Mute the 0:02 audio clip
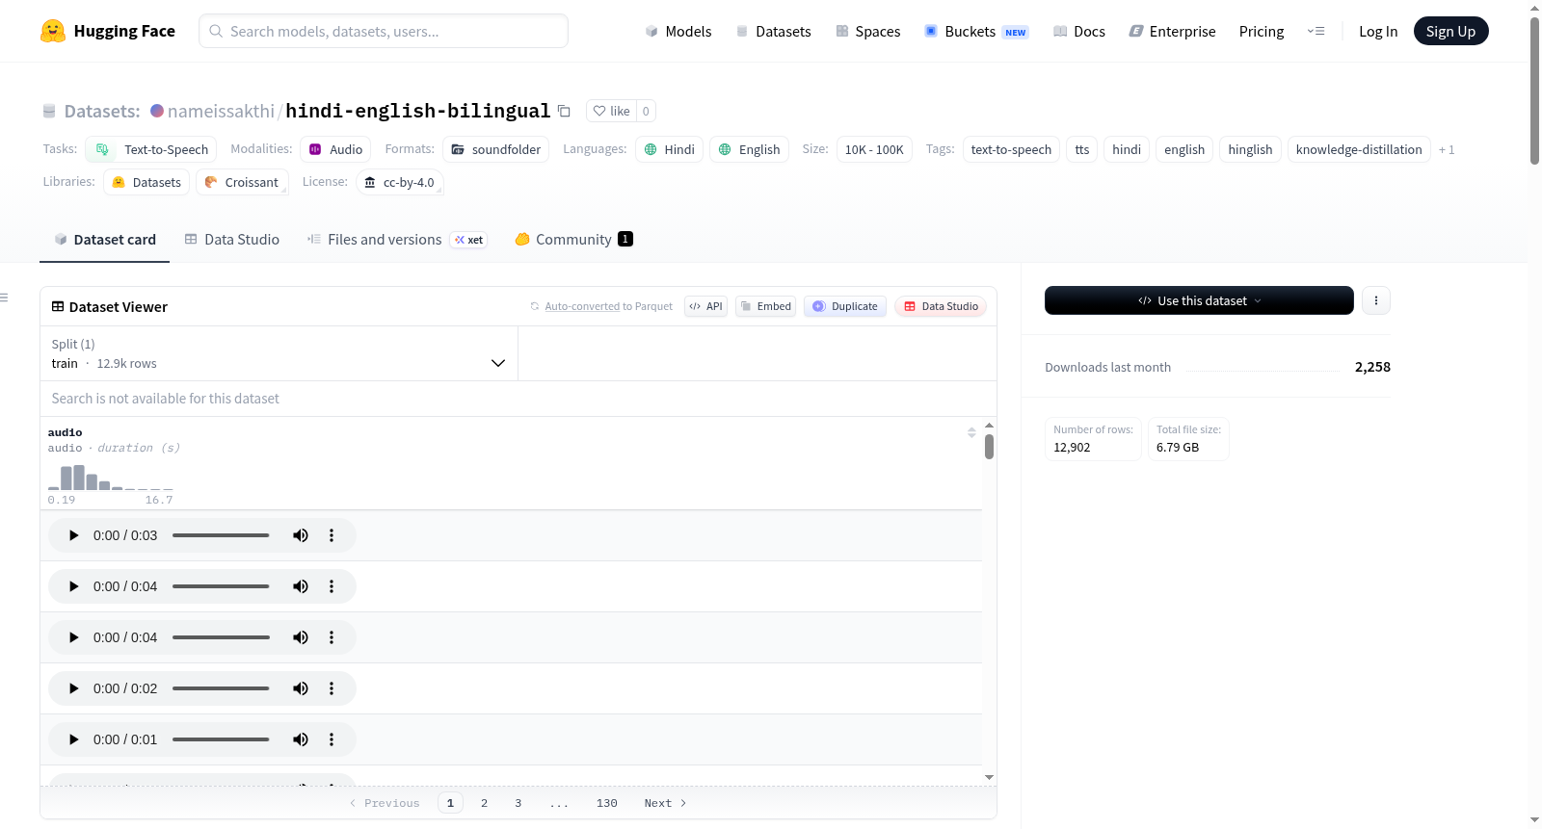1542x829 pixels. click(301, 688)
